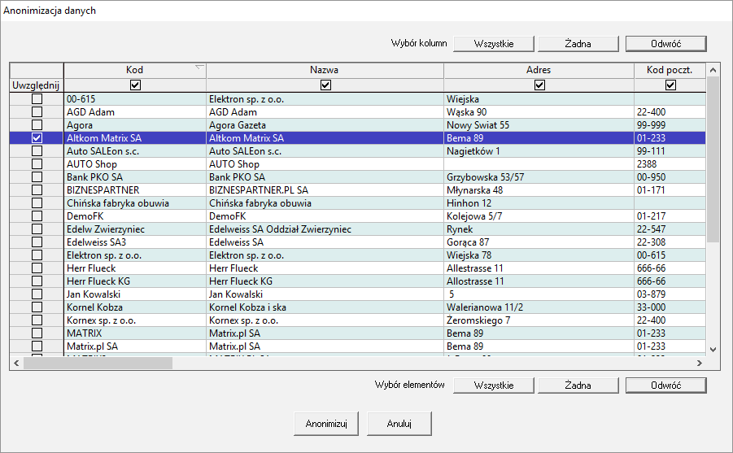Toggle the Adres column checkbox
The image size is (733, 453).
[539, 85]
